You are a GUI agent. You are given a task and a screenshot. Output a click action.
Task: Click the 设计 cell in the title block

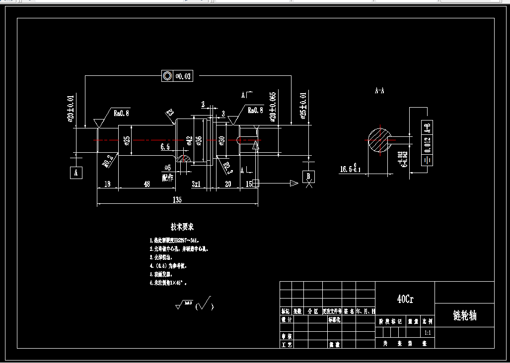[286, 319]
